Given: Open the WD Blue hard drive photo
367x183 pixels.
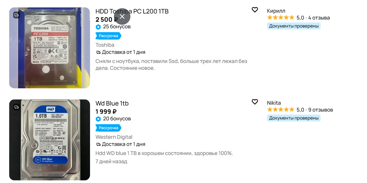Looking at the screenshot, I should pyautogui.click(x=49, y=140).
